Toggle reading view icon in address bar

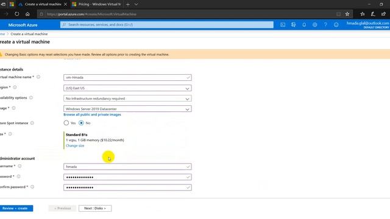pyautogui.click(x=339, y=14)
